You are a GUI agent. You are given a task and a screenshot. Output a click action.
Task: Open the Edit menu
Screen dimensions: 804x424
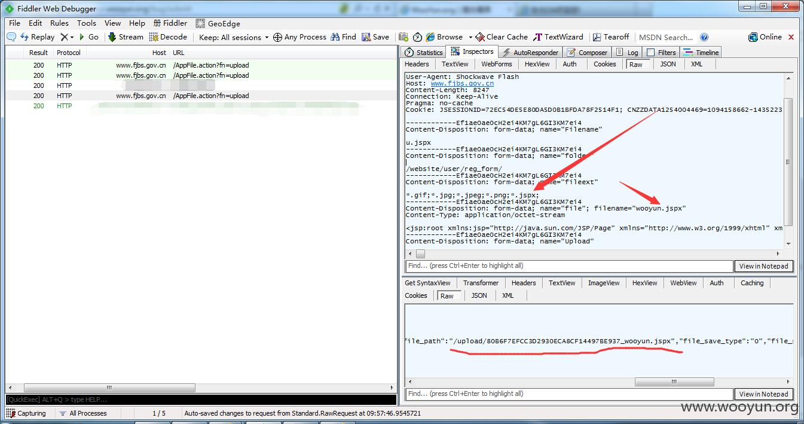tap(35, 23)
